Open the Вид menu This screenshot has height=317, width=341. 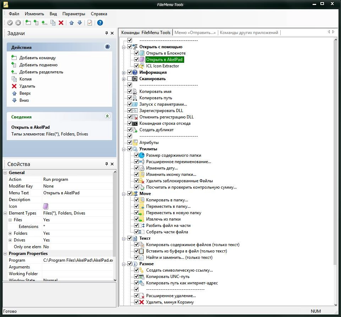point(53,14)
